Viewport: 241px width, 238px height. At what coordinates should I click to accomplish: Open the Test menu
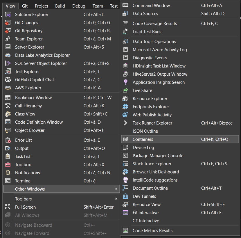(114, 6)
